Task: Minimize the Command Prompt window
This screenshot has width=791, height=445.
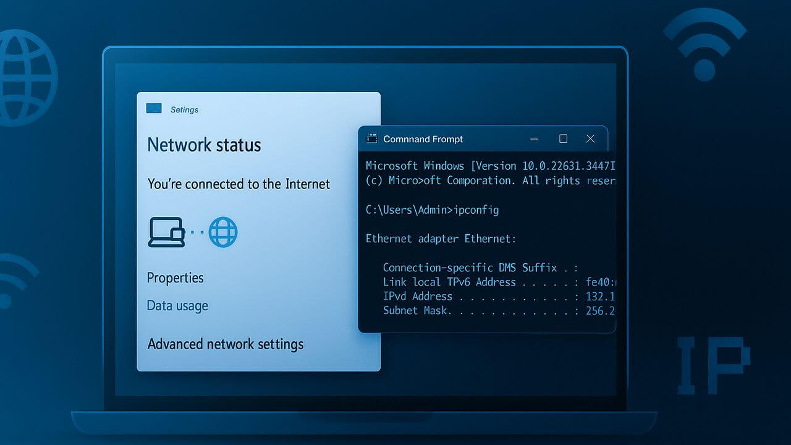Action: pos(535,139)
